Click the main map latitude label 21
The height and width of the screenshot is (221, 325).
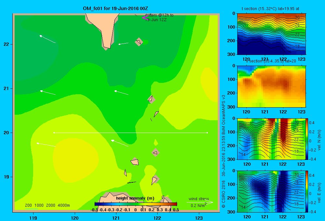[6, 88]
